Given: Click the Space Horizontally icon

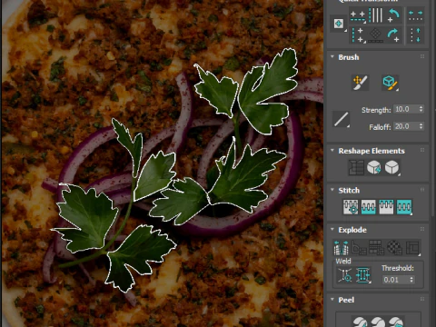Looking at the screenshot, I should (x=415, y=15).
